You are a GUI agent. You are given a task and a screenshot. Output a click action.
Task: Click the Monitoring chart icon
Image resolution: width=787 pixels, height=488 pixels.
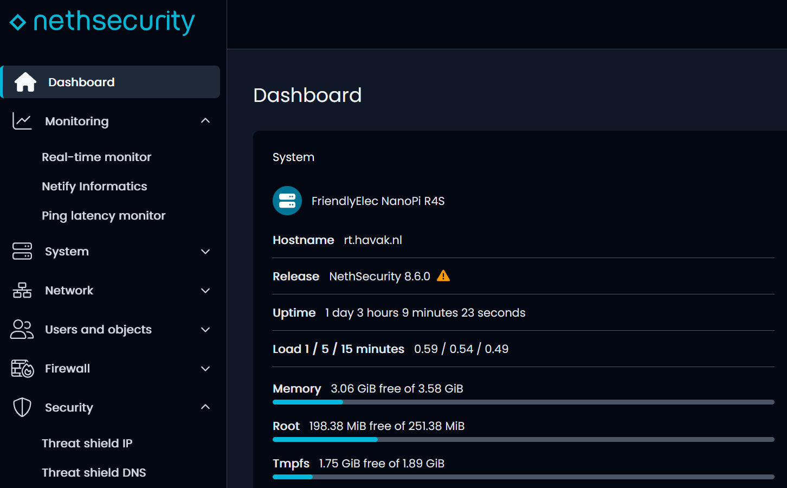pyautogui.click(x=22, y=121)
